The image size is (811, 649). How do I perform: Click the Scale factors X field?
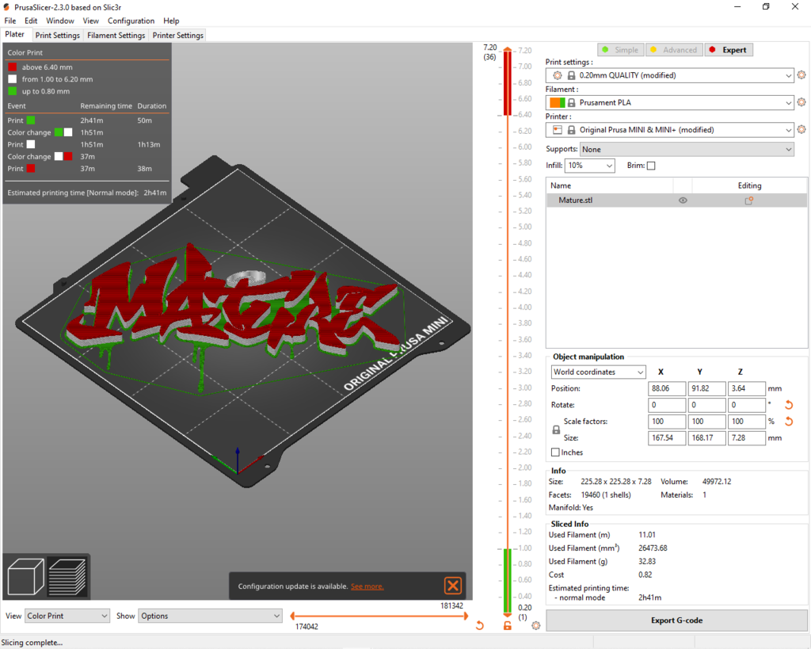tap(667, 422)
